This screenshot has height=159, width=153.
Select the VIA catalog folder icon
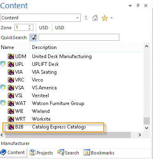(11, 72)
